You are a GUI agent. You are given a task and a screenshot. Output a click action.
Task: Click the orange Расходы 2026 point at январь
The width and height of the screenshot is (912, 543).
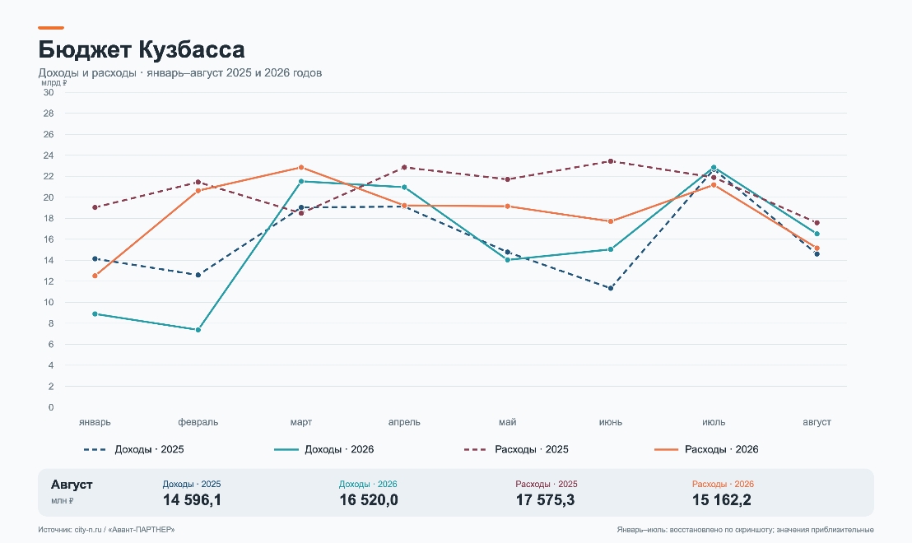[95, 276]
